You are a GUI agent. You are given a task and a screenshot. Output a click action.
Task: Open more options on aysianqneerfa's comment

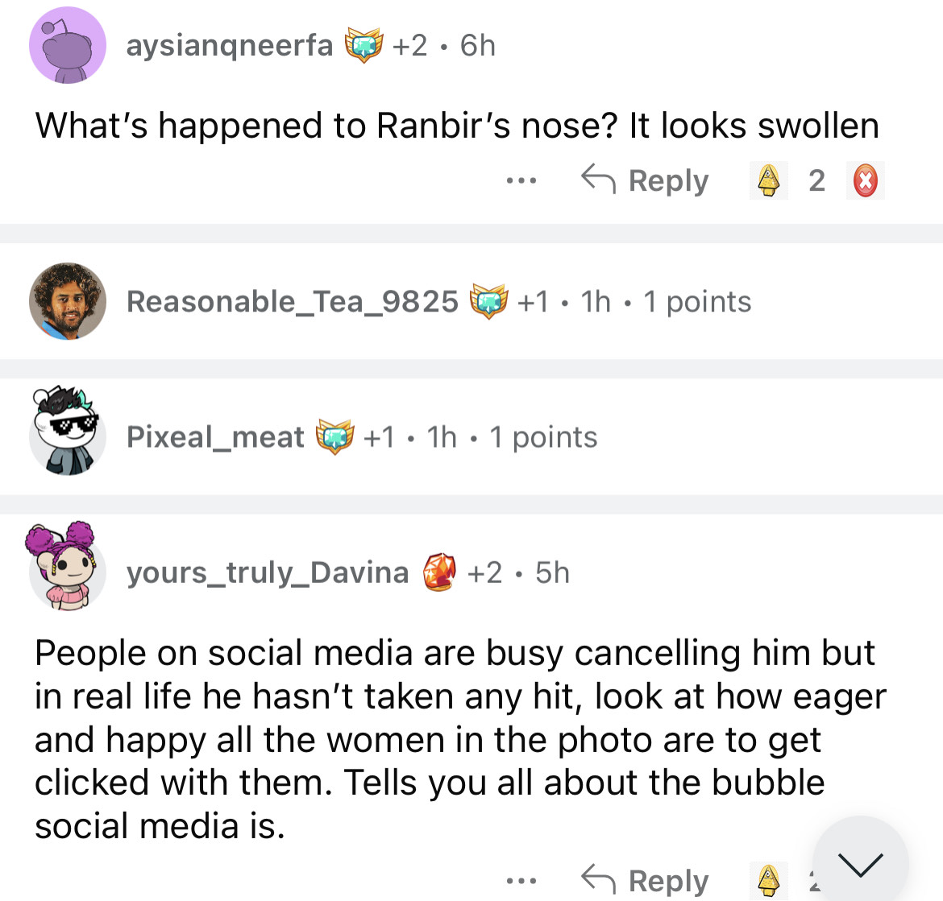(x=521, y=180)
